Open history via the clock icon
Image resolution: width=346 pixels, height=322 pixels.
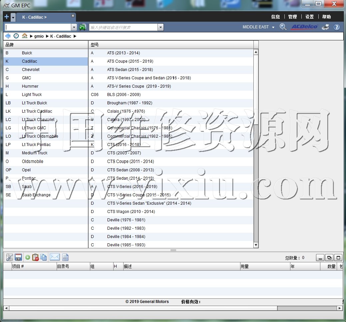(x=16, y=36)
